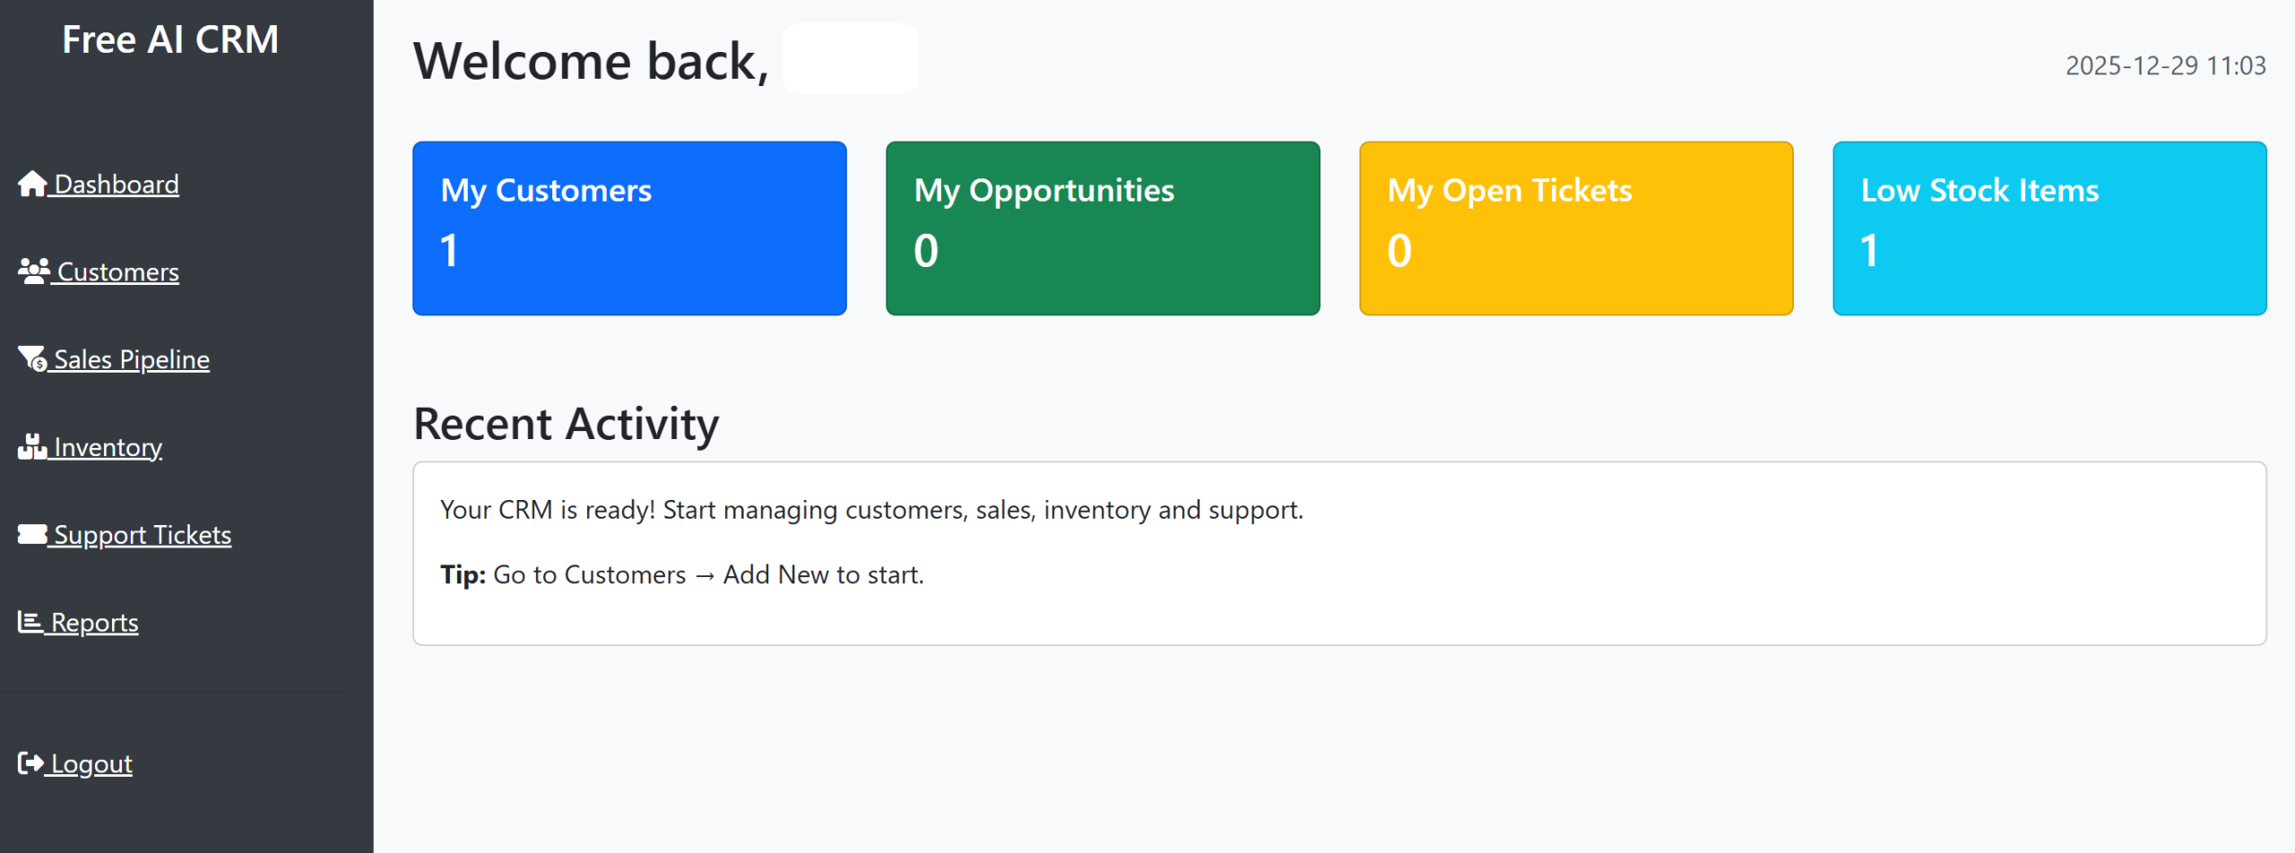Click the ticket icon beside Support Tickets
This screenshot has width=2295, height=853.
click(x=31, y=533)
